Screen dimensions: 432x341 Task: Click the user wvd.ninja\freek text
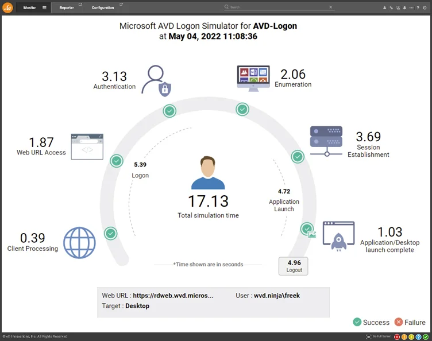tap(277, 296)
